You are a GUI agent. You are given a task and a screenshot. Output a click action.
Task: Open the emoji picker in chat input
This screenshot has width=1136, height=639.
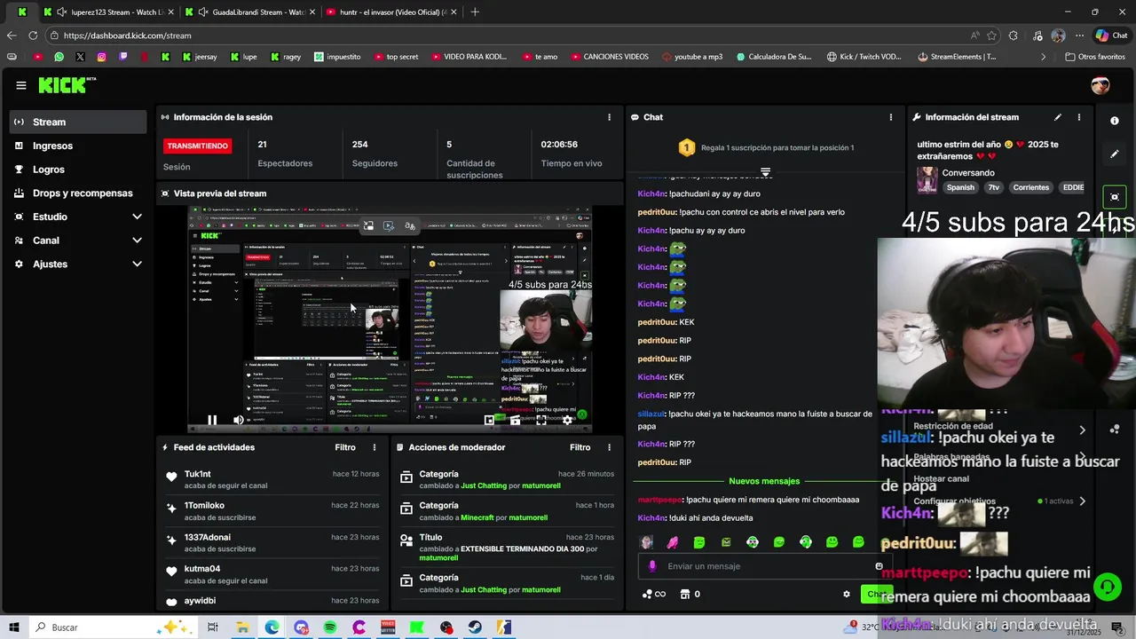(879, 566)
